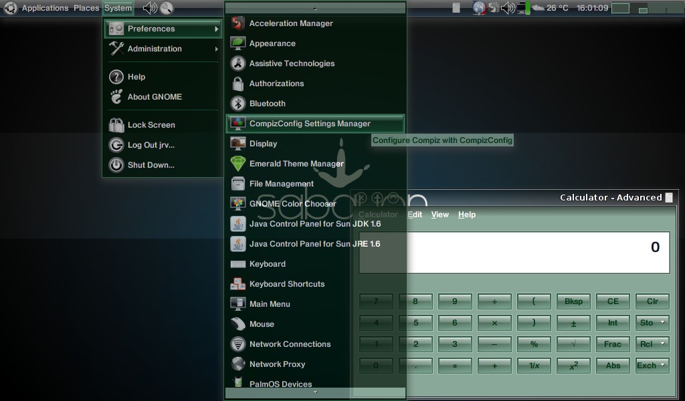This screenshot has height=401, width=685.
Task: Click the network globe tray icon
Action: pyautogui.click(x=479, y=8)
